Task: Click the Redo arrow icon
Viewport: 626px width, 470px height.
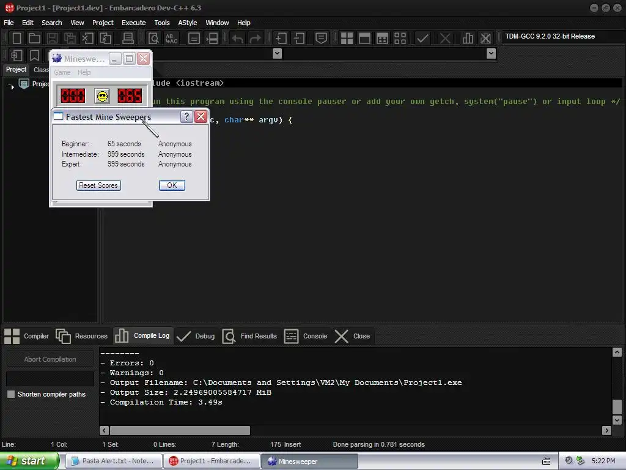Action: click(255, 39)
